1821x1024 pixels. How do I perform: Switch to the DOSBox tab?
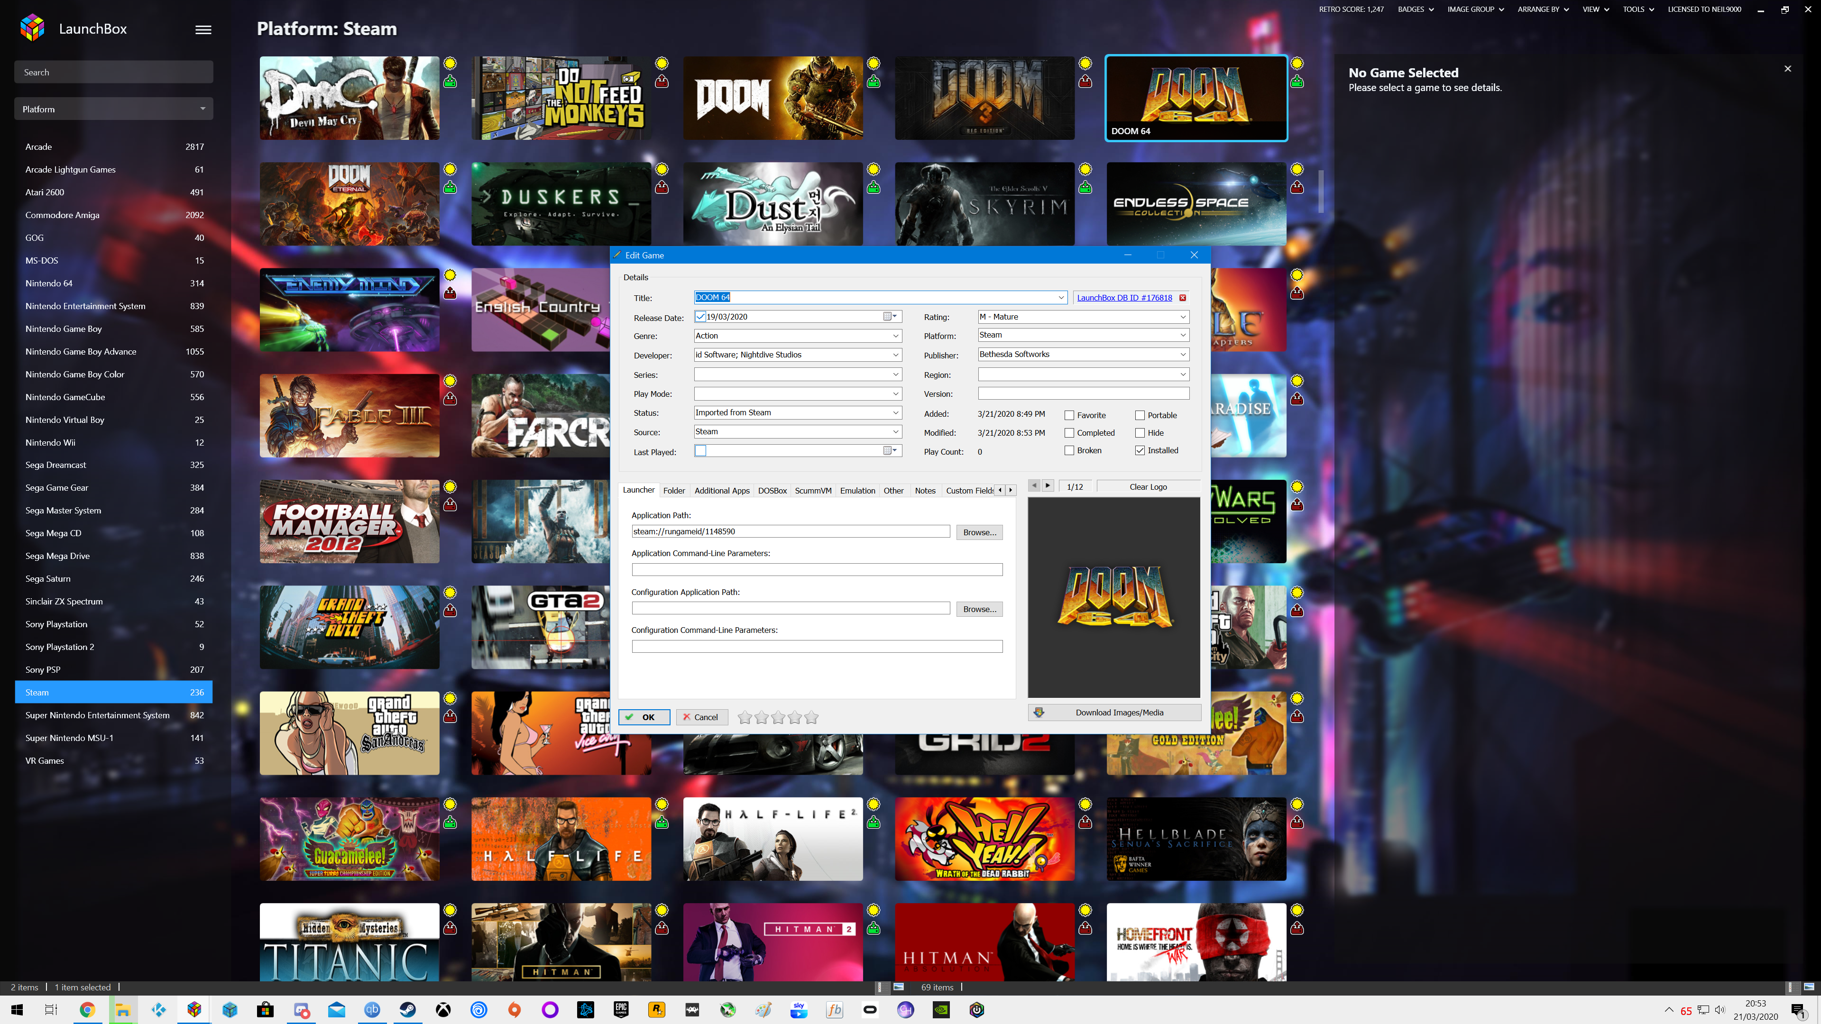772,491
